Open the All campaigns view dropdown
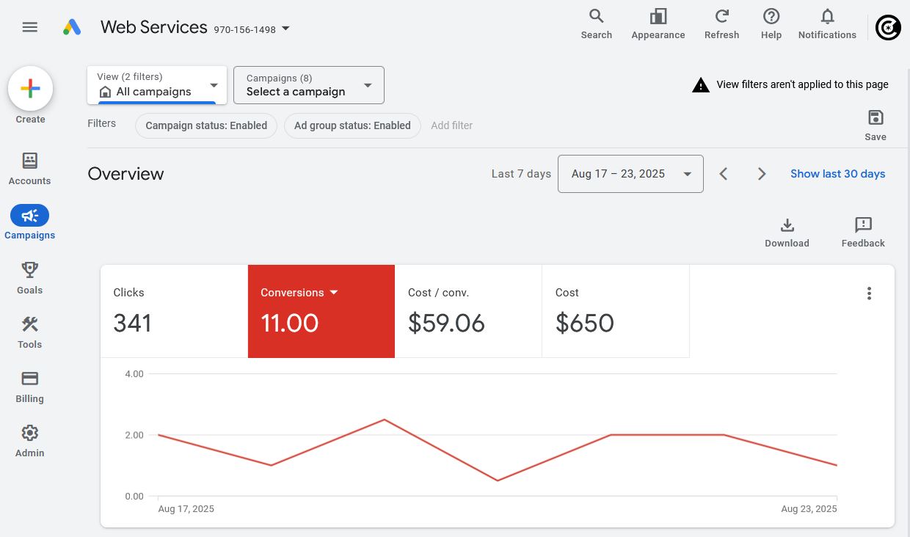 coord(157,85)
